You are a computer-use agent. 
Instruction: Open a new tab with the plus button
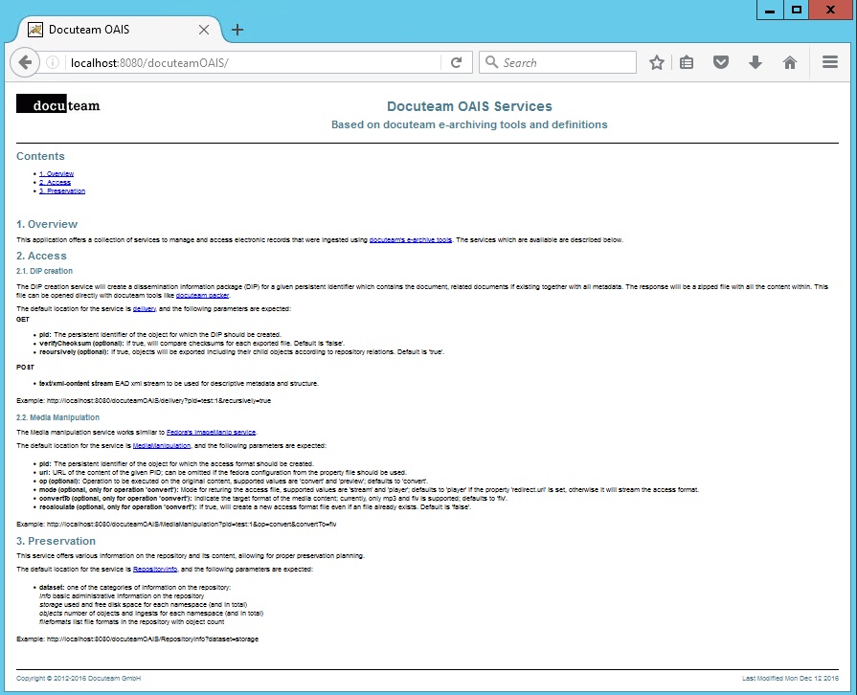tap(237, 30)
